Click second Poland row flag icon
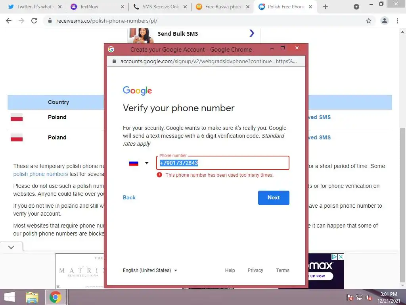 point(17,137)
